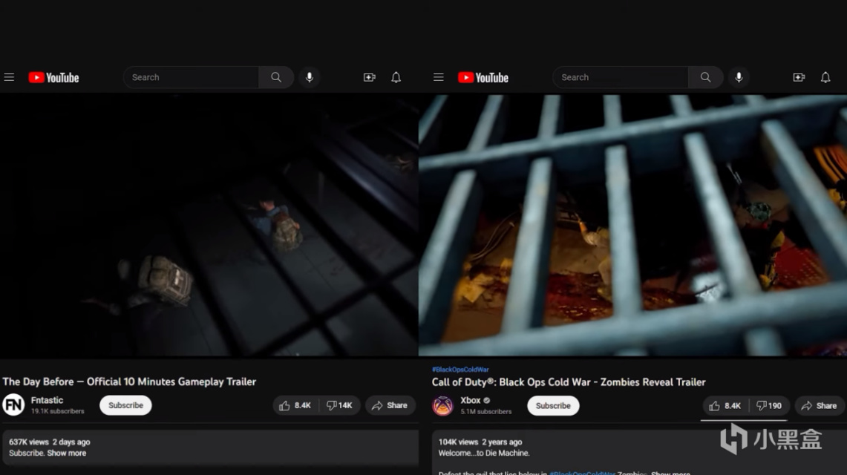The height and width of the screenshot is (475, 847).
Task: Like the Black Ops Cold War Zombies trailer
Action: (725, 406)
